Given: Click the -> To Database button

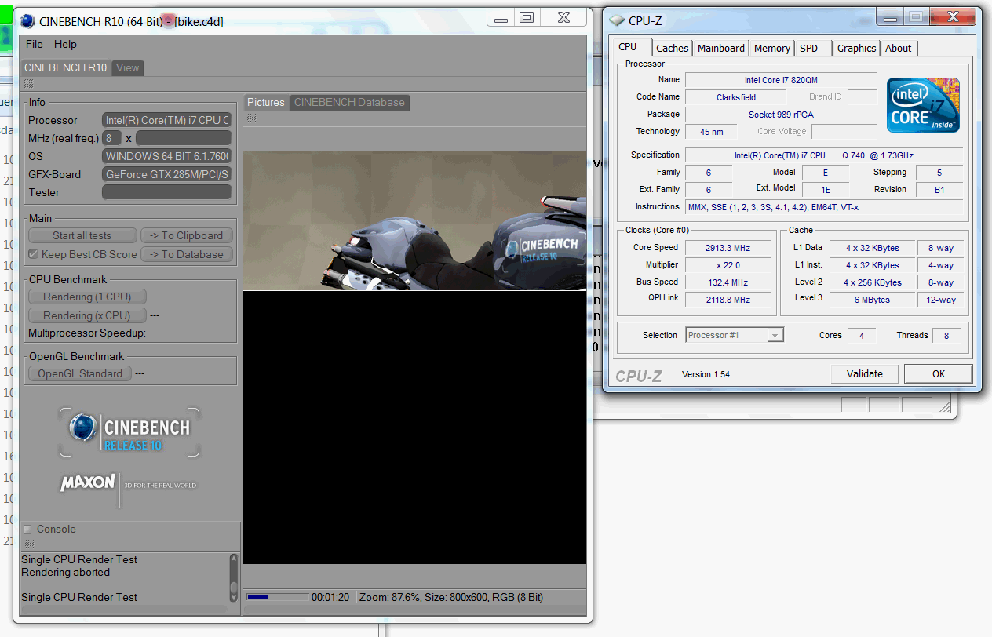Looking at the screenshot, I should click(186, 254).
